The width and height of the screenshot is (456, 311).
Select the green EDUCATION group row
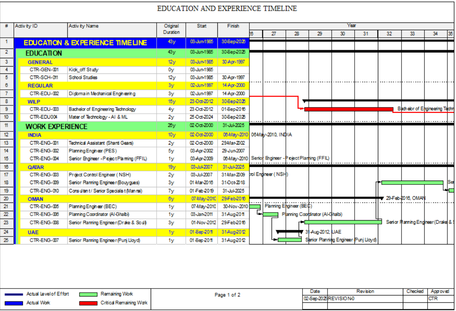[x=133, y=53]
